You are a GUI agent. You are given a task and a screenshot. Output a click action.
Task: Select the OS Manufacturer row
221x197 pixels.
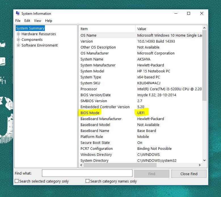[x=140, y=53]
